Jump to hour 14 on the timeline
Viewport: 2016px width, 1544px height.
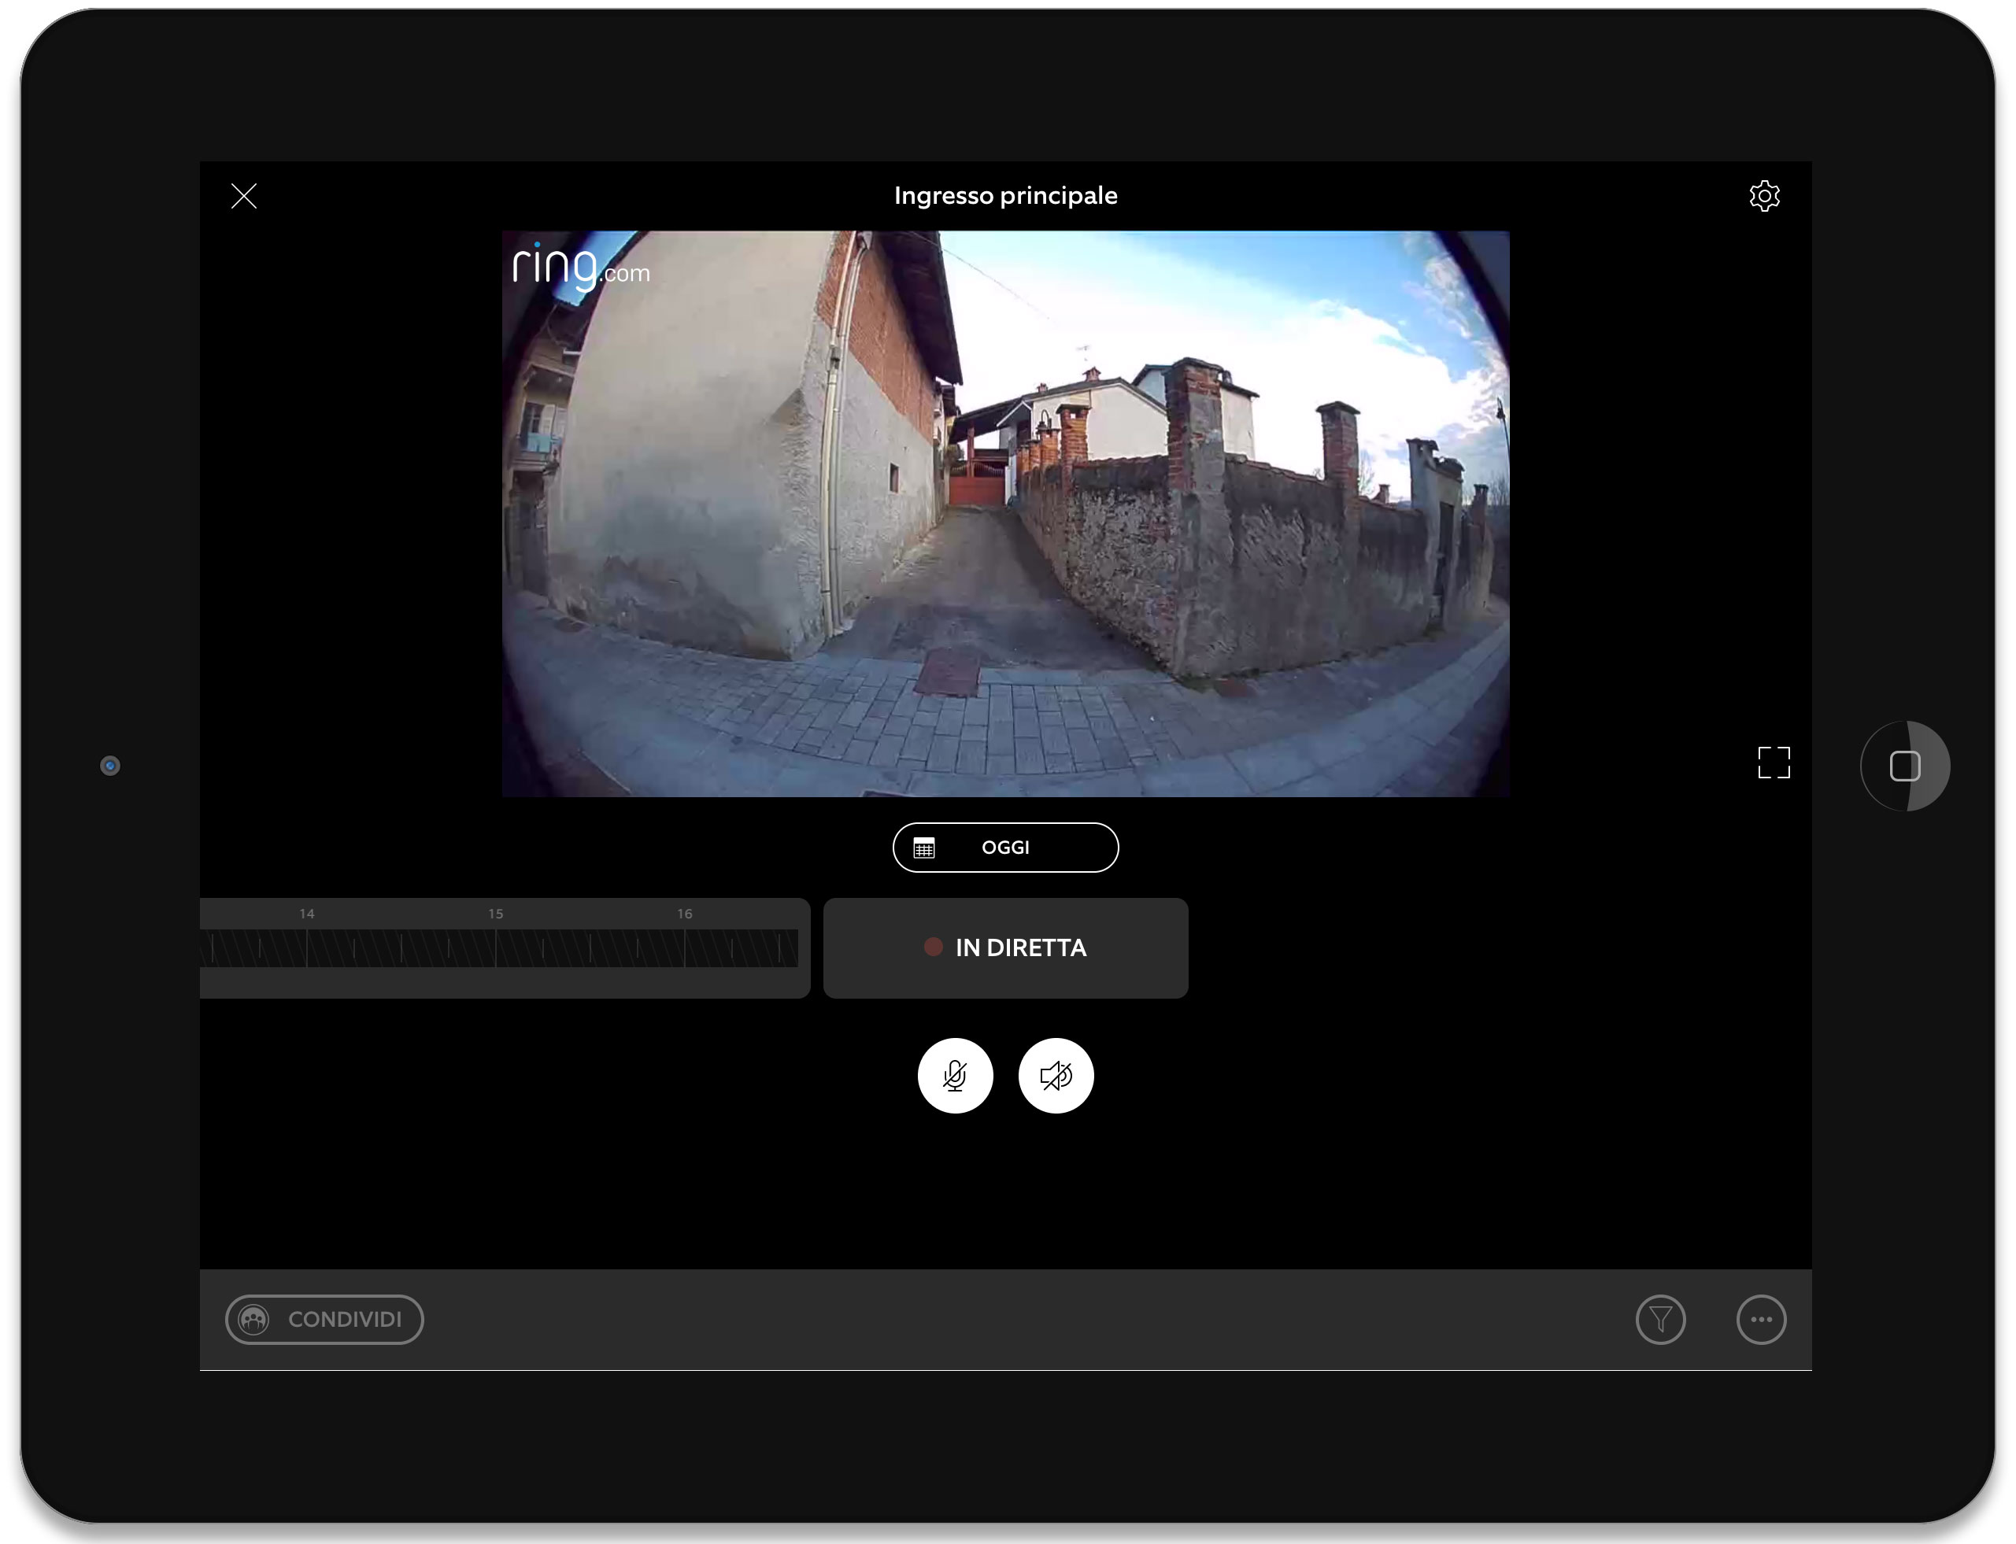[307, 914]
